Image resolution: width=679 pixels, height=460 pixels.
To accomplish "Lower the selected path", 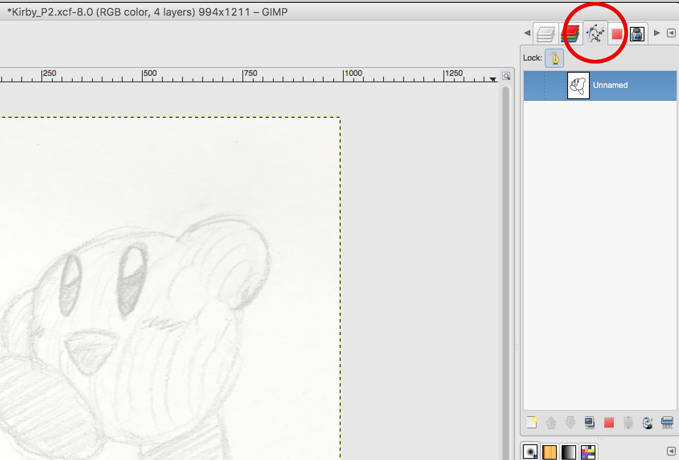I will (570, 423).
